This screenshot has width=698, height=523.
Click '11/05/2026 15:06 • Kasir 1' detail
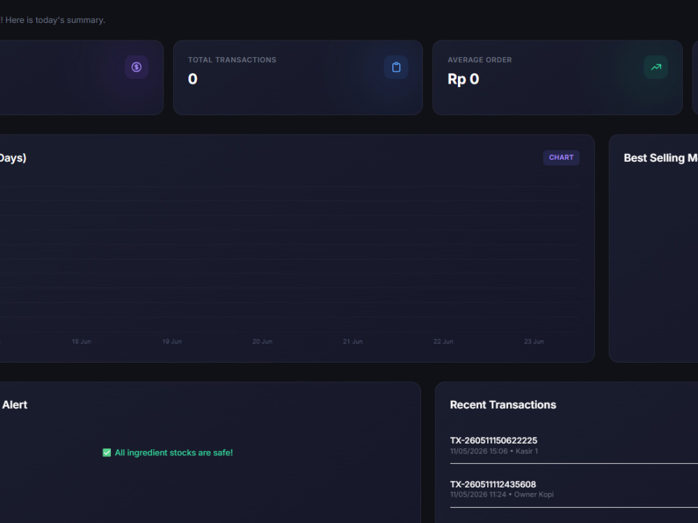tap(493, 451)
